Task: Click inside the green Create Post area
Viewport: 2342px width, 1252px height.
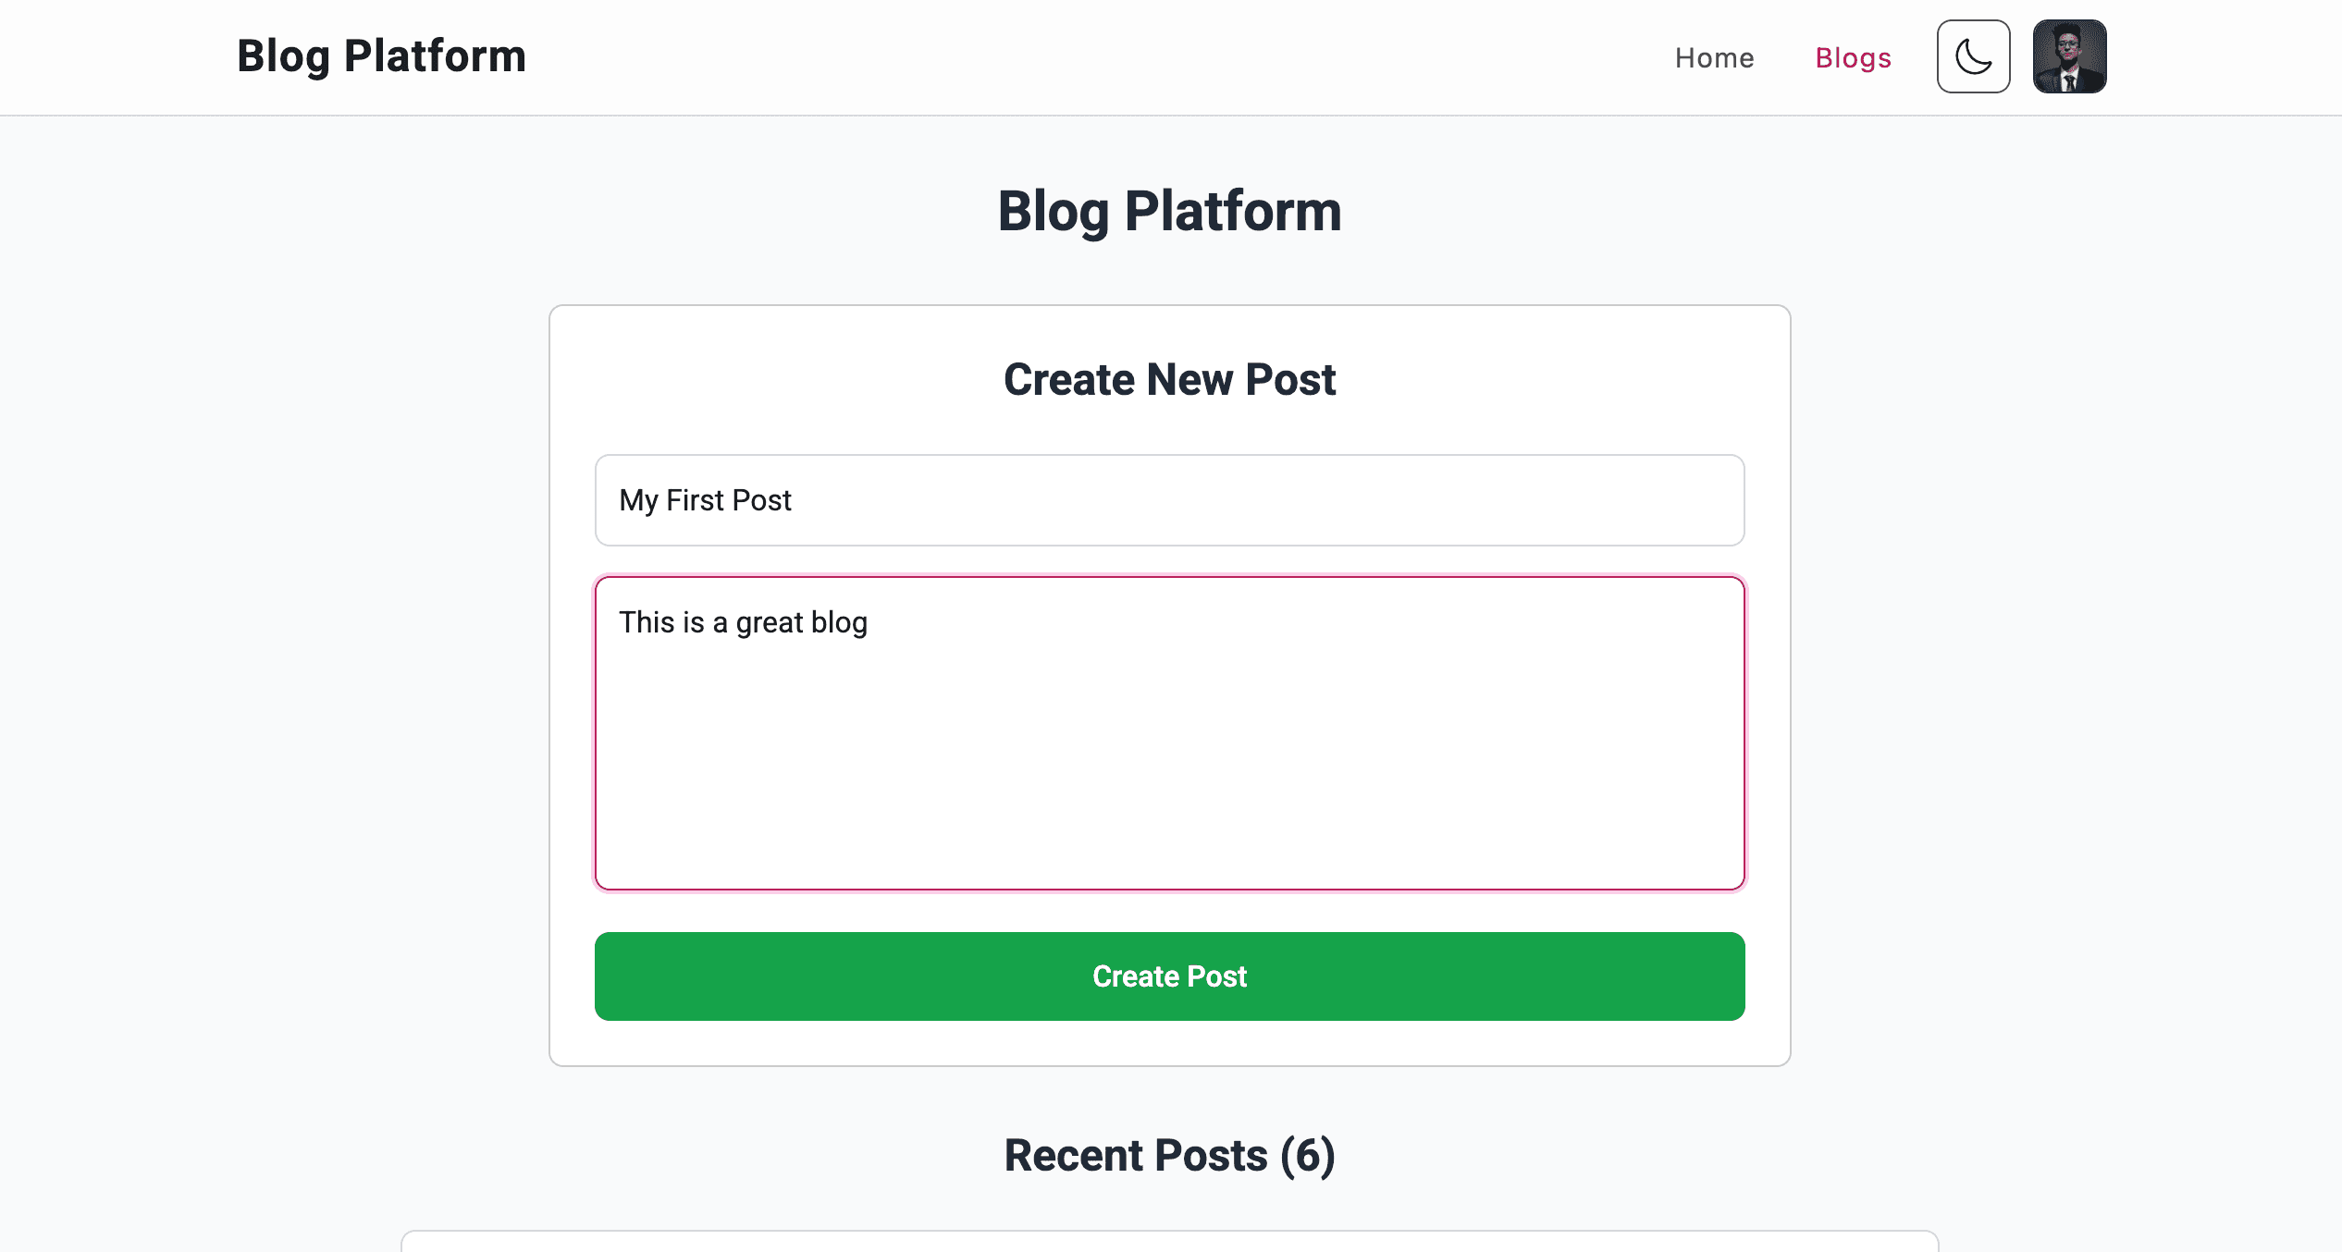Action: pyautogui.click(x=1169, y=976)
